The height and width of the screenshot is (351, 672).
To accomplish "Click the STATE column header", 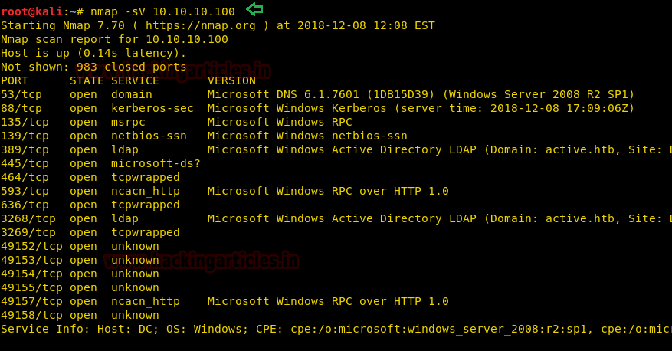I will pyautogui.click(x=87, y=80).
